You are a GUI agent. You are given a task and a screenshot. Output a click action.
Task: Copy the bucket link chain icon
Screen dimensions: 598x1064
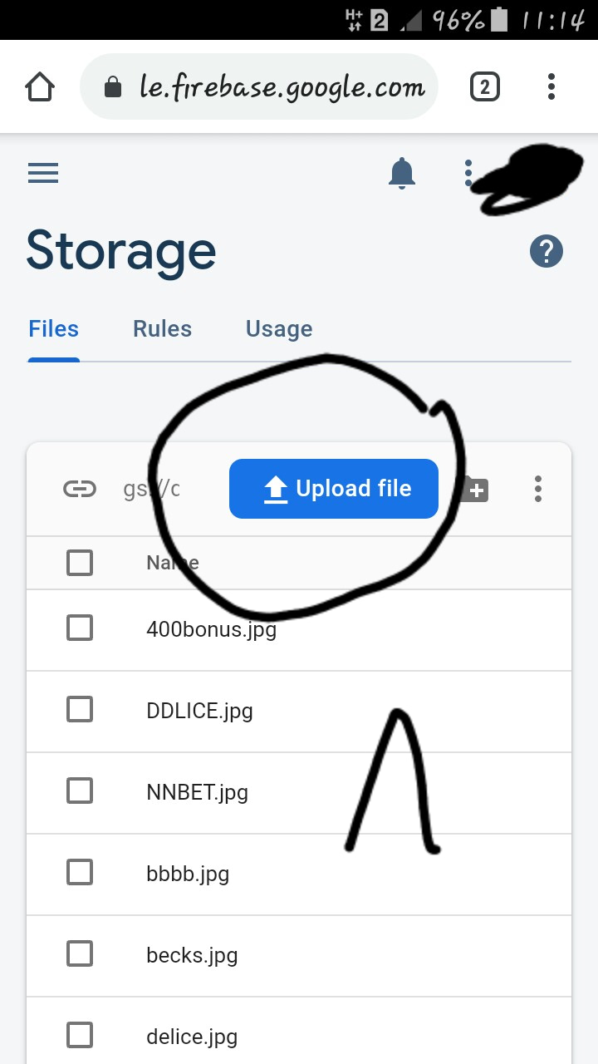[x=80, y=489]
